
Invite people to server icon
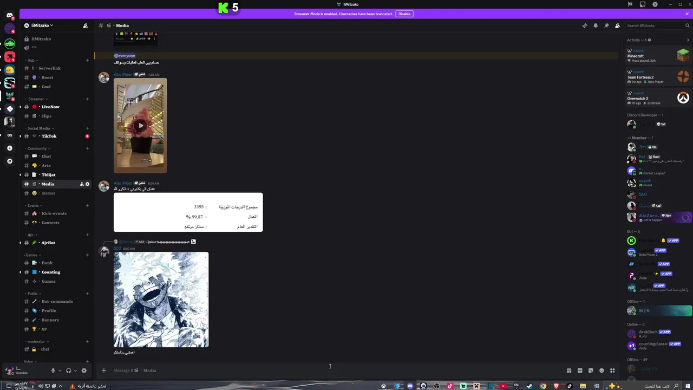coord(85,25)
